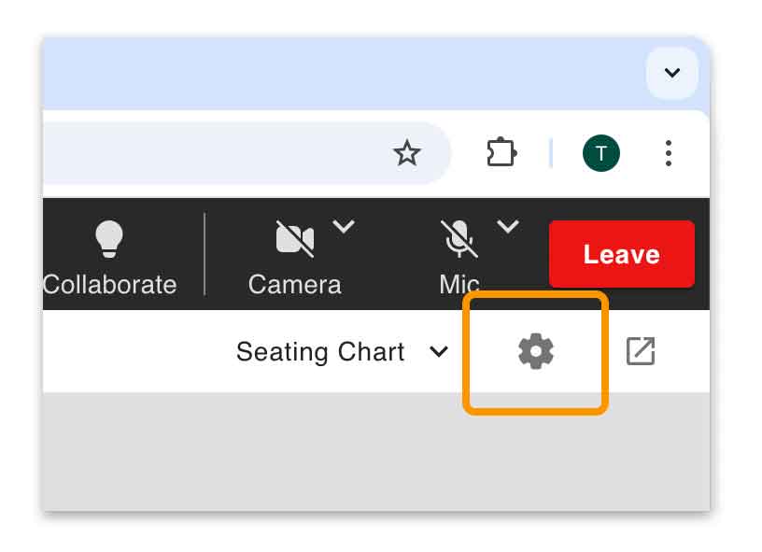The width and height of the screenshot is (762, 552).
Task: Open settings with the gear icon
Action: [x=536, y=352]
